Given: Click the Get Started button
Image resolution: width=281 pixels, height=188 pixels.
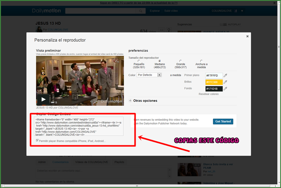Looking at the screenshot, I should click(x=223, y=121).
